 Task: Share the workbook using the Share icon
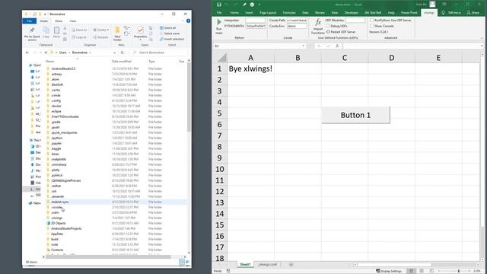coord(469,12)
